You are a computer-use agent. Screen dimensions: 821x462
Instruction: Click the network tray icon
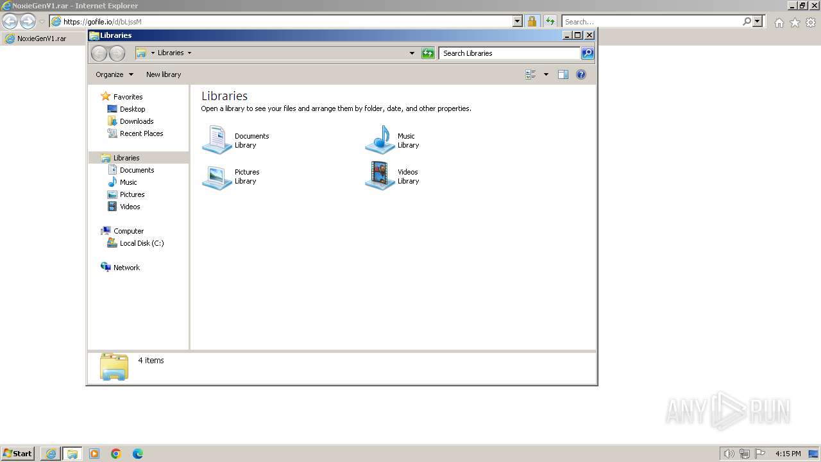coord(744,454)
